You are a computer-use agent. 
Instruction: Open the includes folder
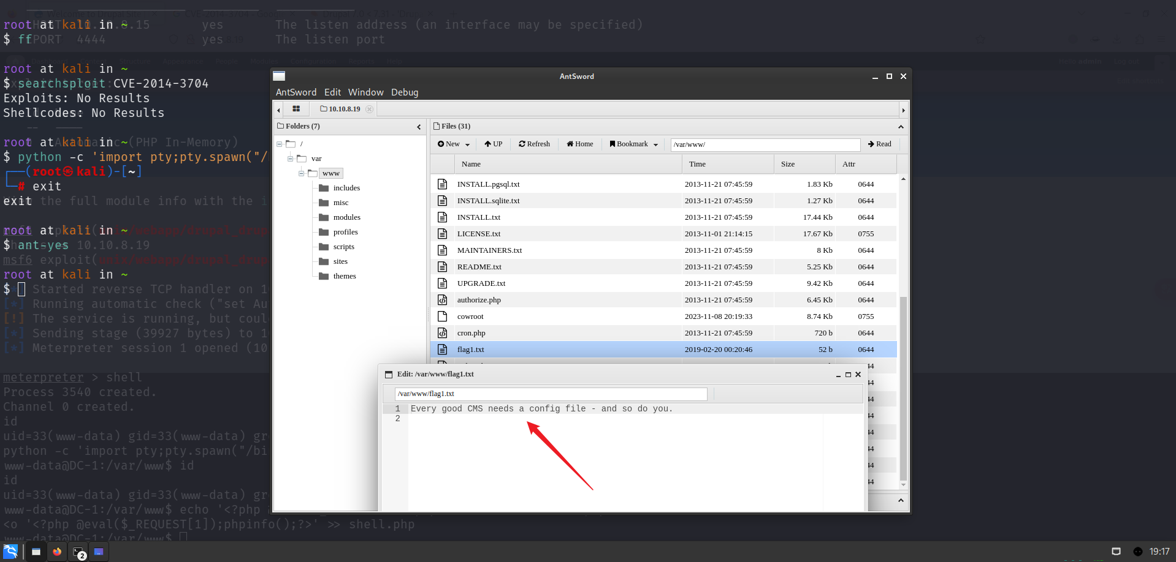[x=346, y=188]
